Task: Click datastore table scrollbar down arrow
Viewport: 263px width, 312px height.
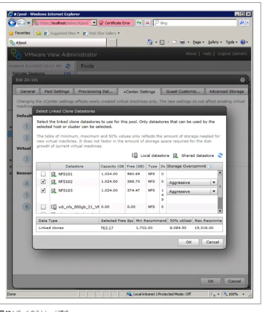Action: [220, 211]
